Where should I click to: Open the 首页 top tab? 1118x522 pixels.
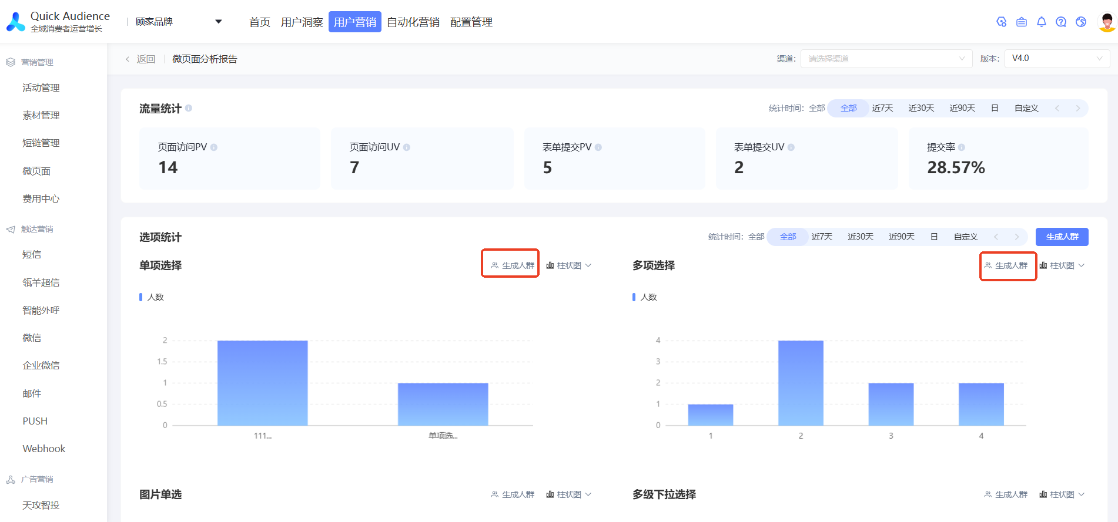click(259, 22)
